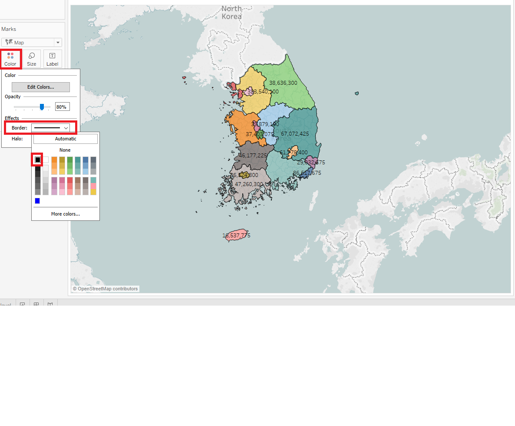Screen dimensions: 515x426
Task: Pick the white border color swatch
Action: coord(46,160)
